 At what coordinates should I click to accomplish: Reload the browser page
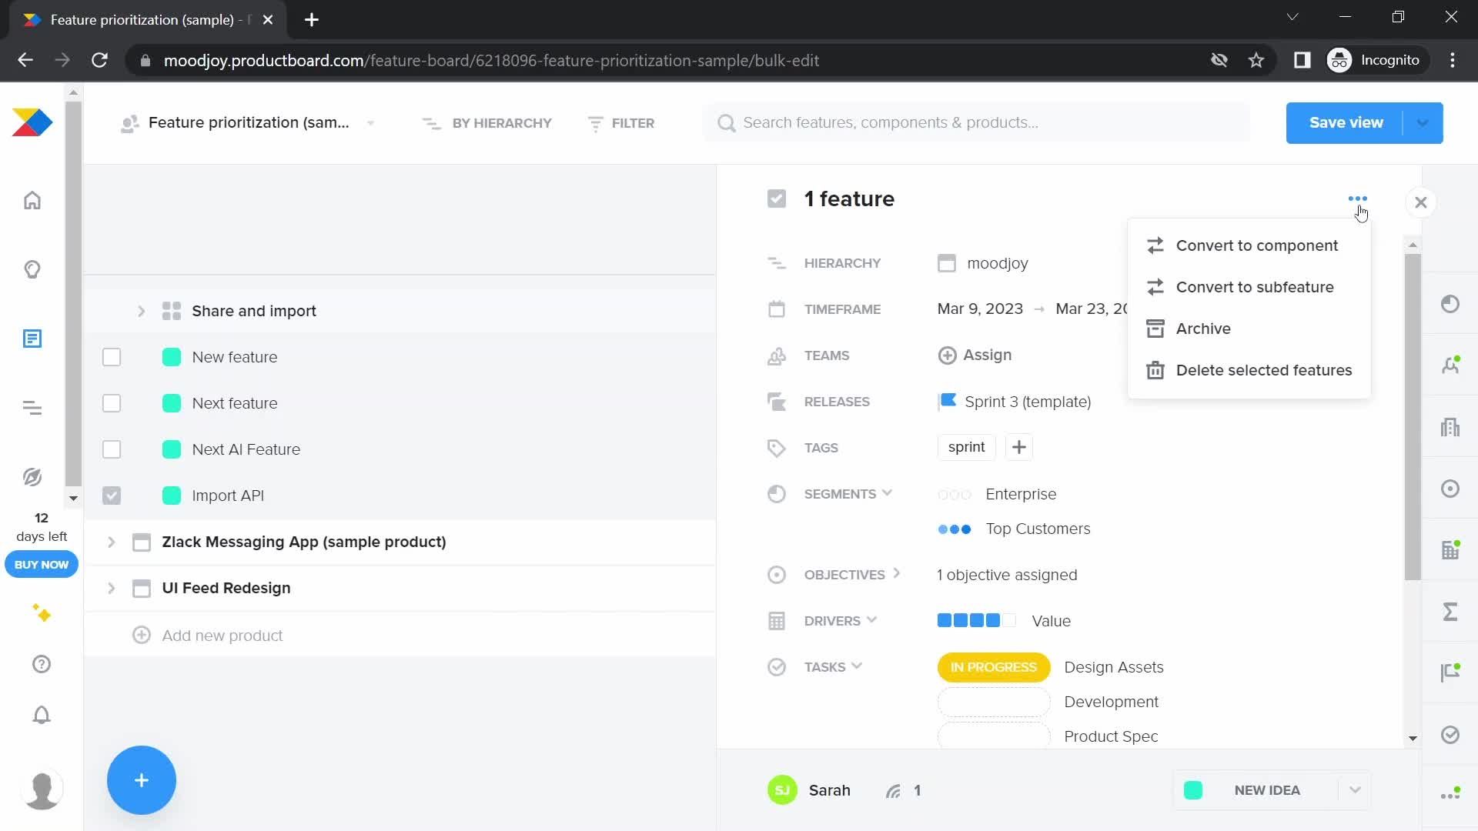tap(99, 60)
